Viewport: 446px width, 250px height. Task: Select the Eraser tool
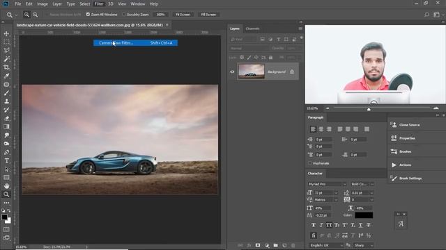pos(6,119)
